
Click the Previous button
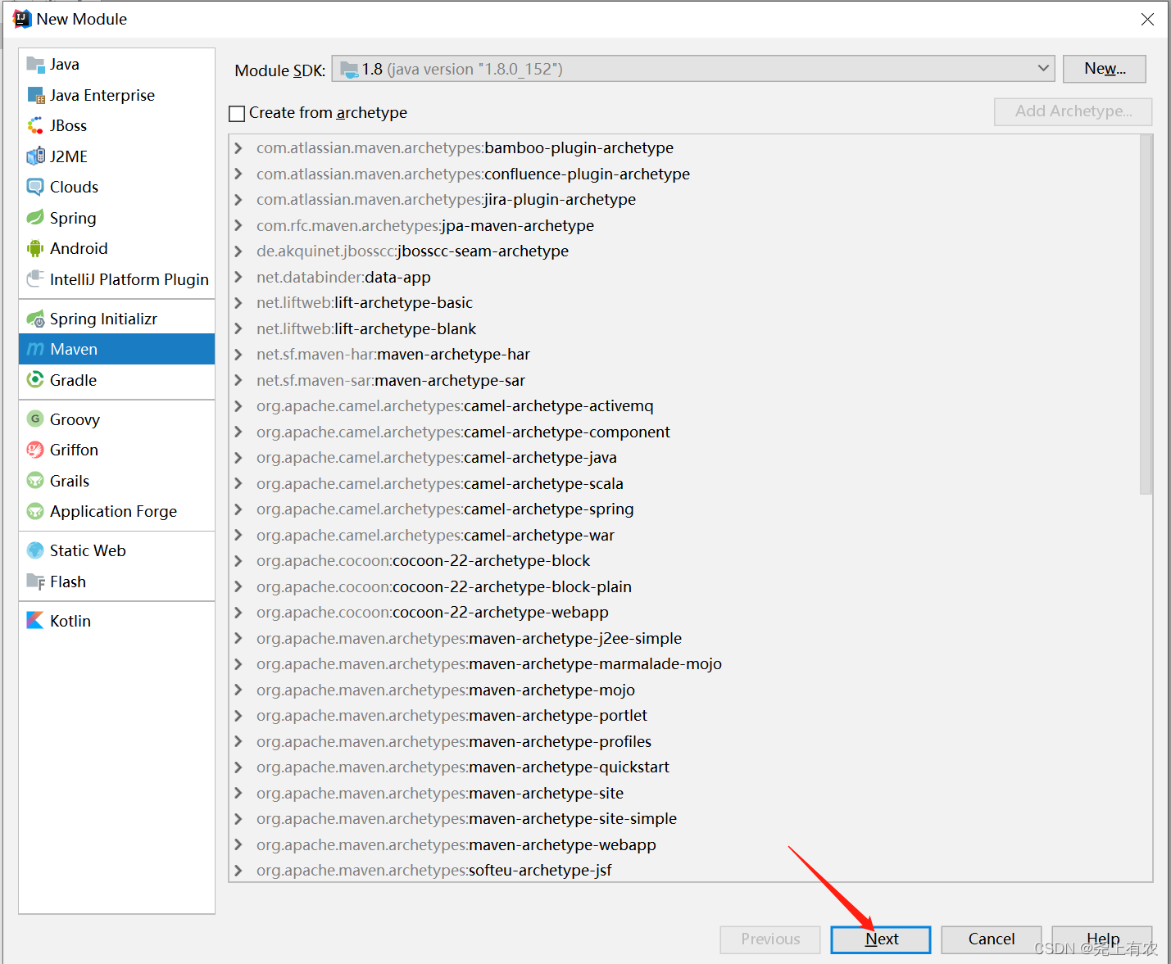tap(770, 939)
